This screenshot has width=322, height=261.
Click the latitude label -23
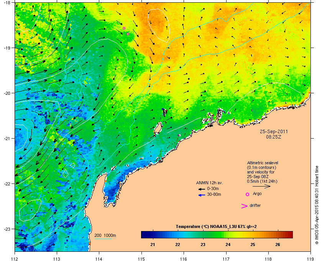7,229
